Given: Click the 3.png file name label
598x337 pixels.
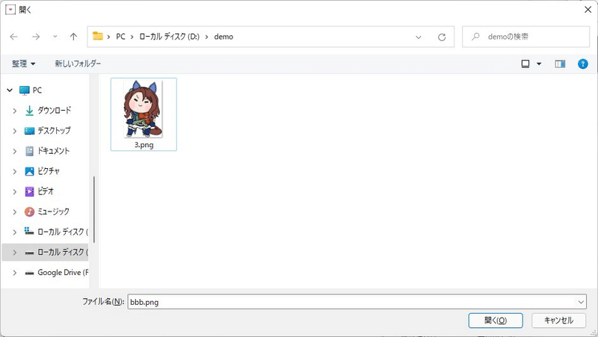Looking at the screenshot, I should (x=144, y=145).
